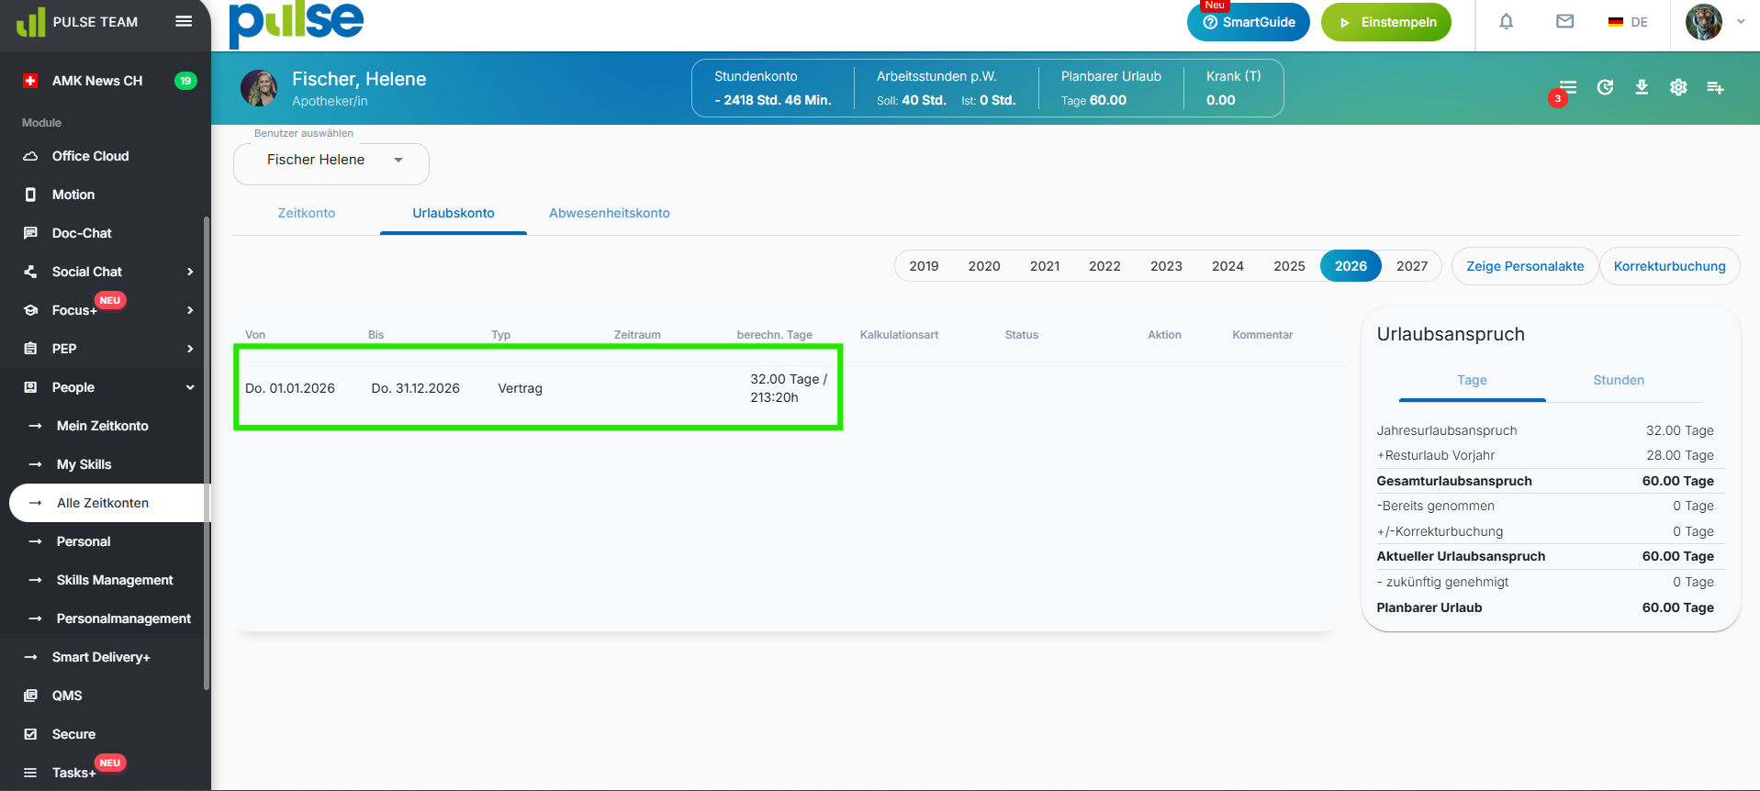Open the mail inbox icon
This screenshot has height=791, width=1760.
(x=1565, y=21)
